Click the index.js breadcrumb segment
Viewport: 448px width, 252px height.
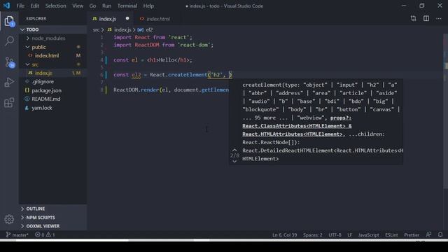tap(120, 29)
